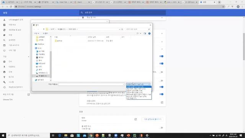Open the Windows Start button
This screenshot has height=138, width=245.
click(x=3, y=135)
